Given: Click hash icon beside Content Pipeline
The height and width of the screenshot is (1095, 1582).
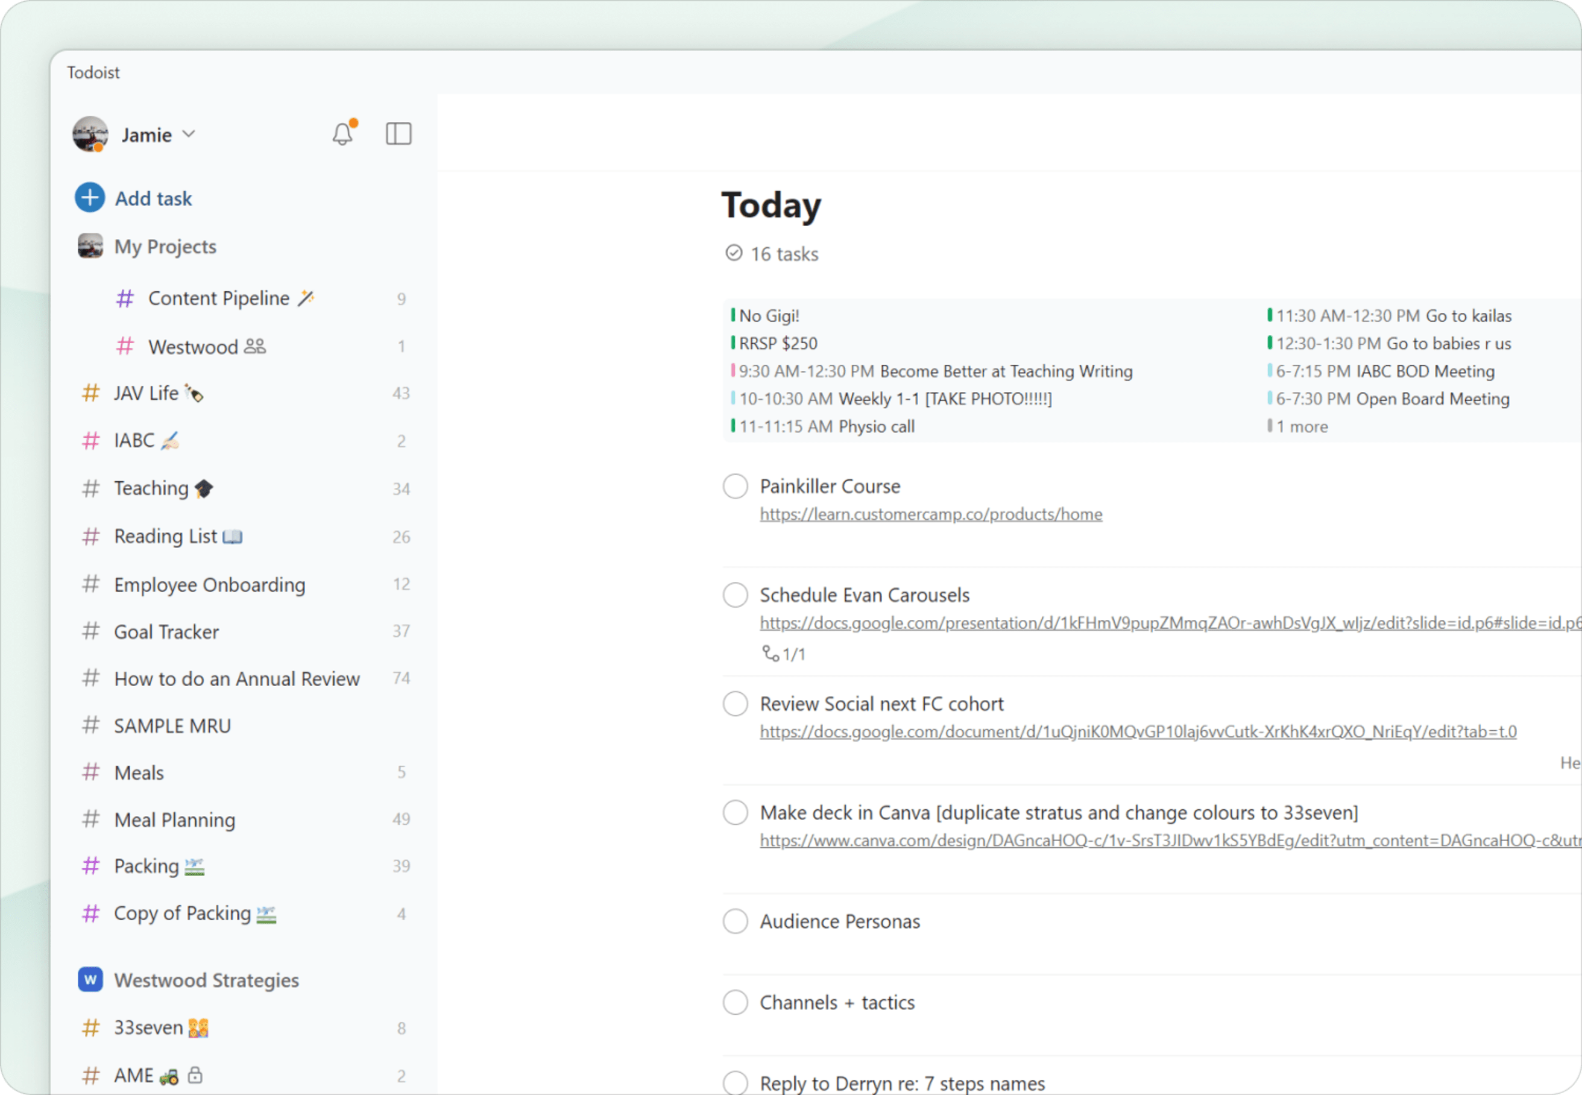Looking at the screenshot, I should tap(125, 298).
